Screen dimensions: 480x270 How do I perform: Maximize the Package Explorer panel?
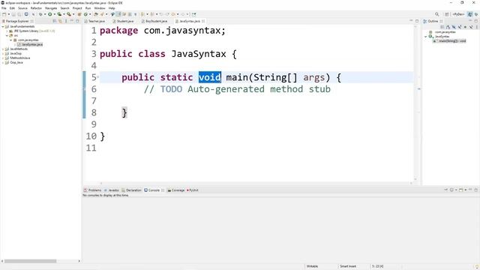point(77,21)
